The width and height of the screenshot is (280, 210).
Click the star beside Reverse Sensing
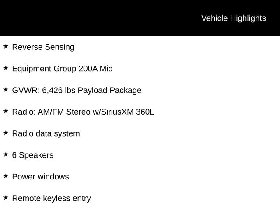click(6, 46)
